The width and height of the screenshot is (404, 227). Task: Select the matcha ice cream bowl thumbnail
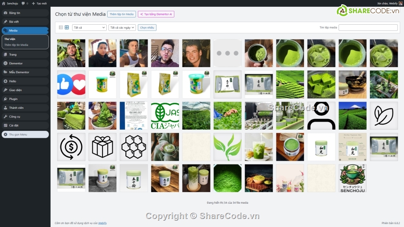[102, 116]
